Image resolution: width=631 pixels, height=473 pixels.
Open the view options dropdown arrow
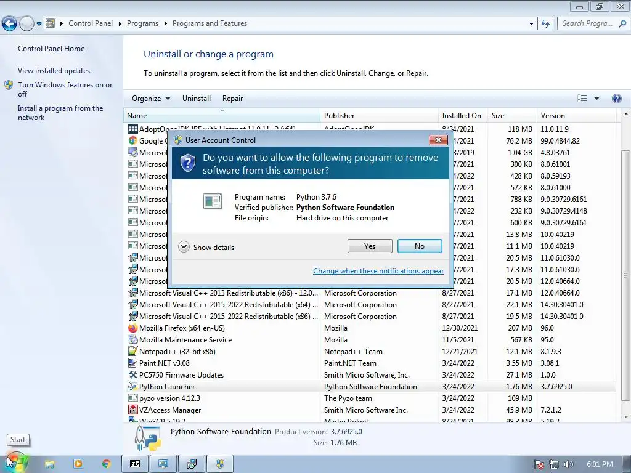[x=596, y=99]
